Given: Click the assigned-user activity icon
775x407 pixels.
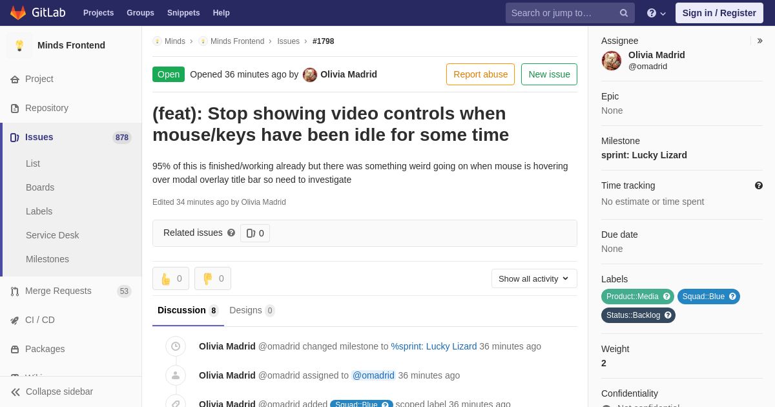Looking at the screenshot, I should [x=176, y=375].
